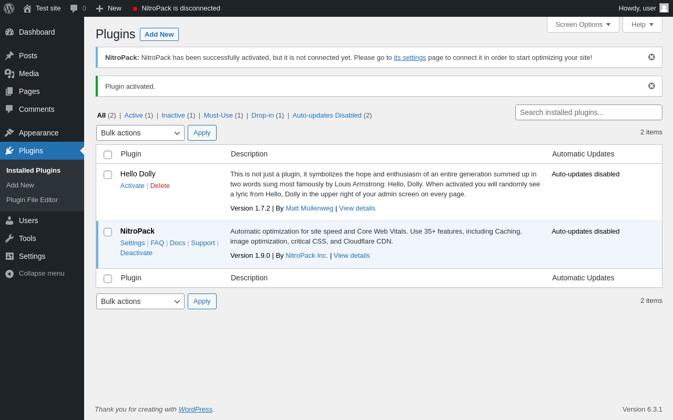Dismiss the NitroPack activation notice
The height and width of the screenshot is (420, 673).
(651, 57)
